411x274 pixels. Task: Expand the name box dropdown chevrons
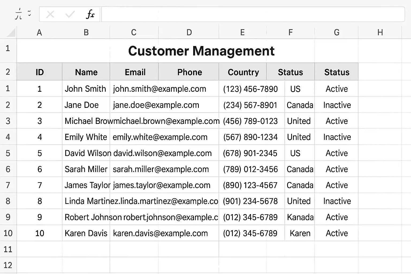[x=29, y=13]
